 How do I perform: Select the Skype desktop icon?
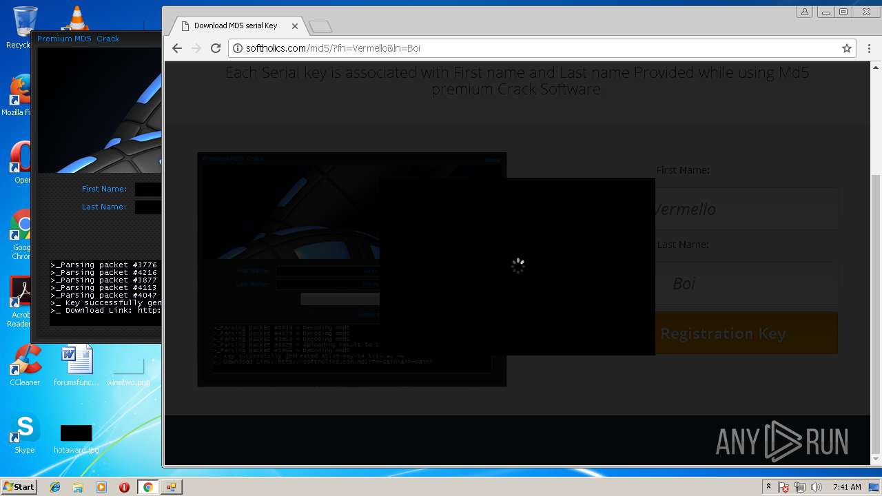coord(25,433)
